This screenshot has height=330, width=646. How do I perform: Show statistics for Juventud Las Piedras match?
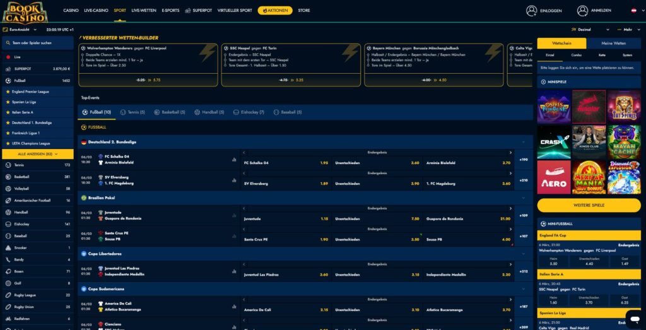[234, 271]
